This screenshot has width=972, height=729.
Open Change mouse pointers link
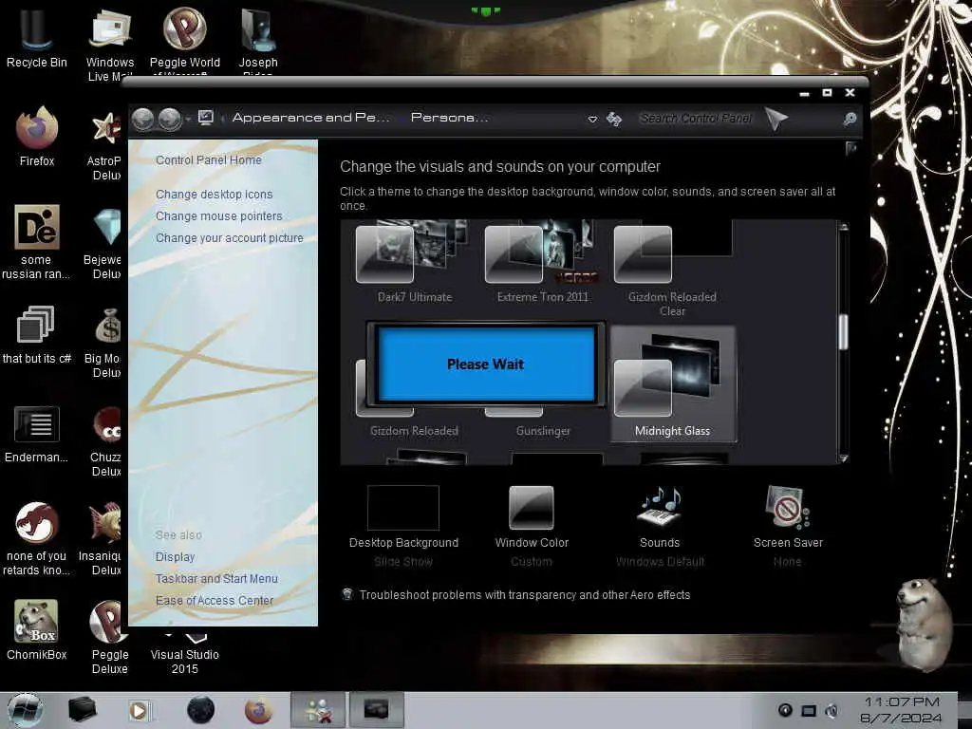click(x=219, y=215)
